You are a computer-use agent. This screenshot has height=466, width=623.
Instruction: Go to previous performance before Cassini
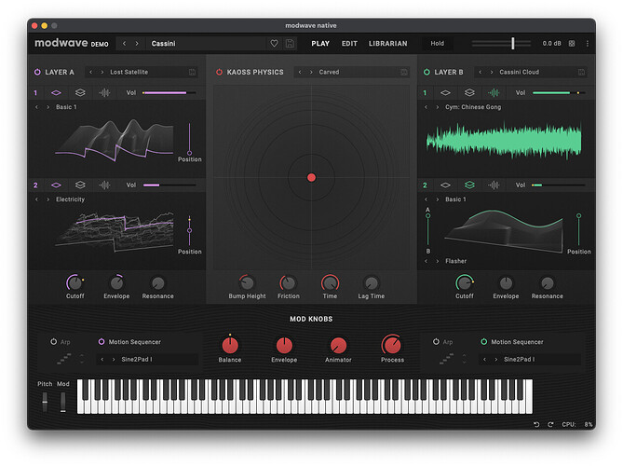pyautogui.click(x=125, y=44)
